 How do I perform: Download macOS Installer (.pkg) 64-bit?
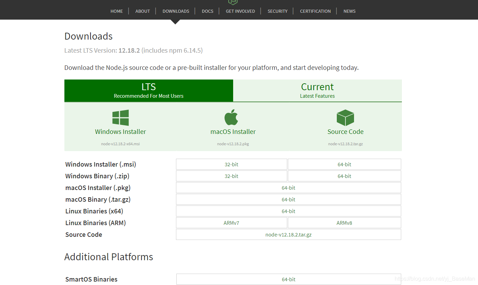pos(289,188)
